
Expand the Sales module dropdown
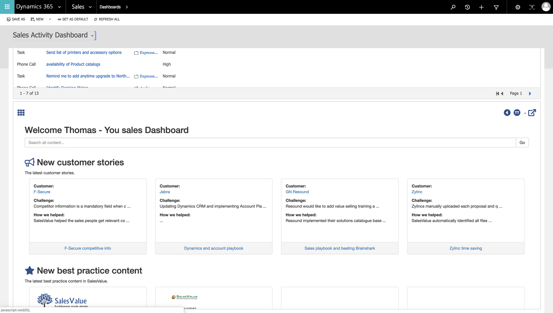(90, 7)
